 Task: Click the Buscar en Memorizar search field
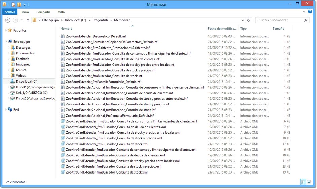click(279, 20)
